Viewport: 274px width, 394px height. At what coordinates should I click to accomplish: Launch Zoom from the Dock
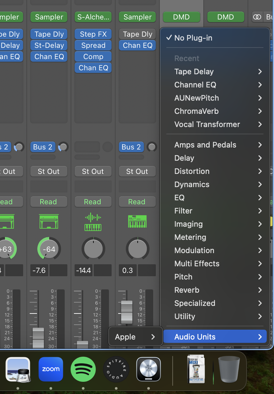pyautogui.click(x=51, y=369)
